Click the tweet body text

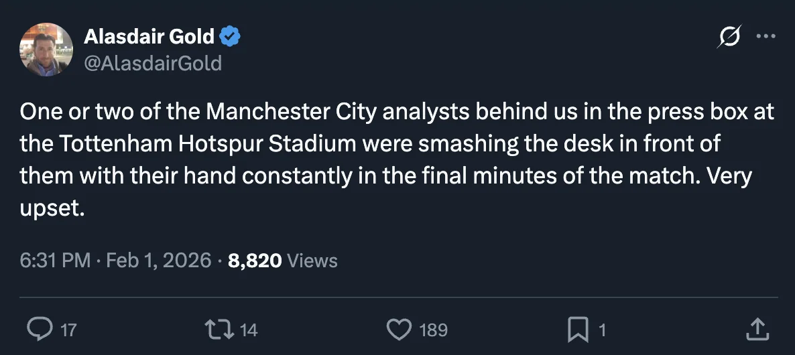point(395,161)
